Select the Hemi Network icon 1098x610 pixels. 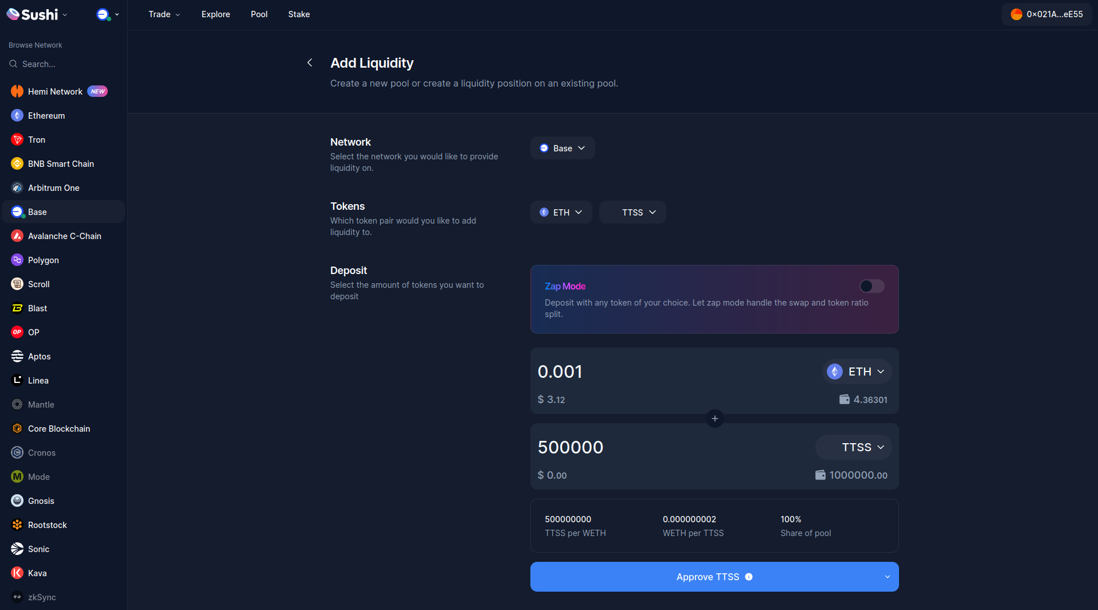tap(17, 91)
